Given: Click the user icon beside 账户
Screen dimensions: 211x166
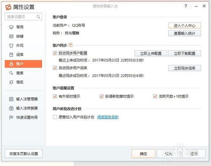Looking at the screenshot, I should pyautogui.click(x=11, y=64).
